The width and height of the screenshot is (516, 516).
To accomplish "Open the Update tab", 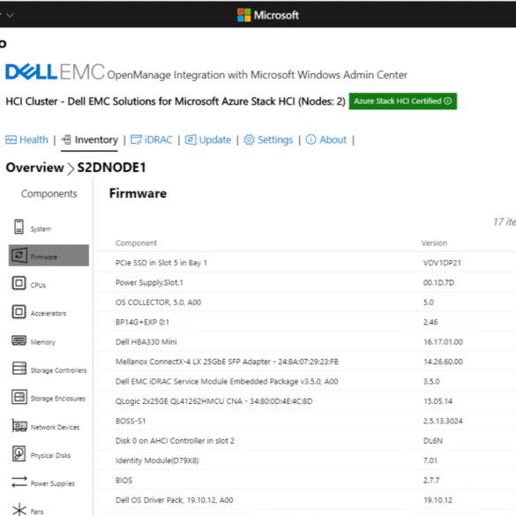I will click(208, 140).
